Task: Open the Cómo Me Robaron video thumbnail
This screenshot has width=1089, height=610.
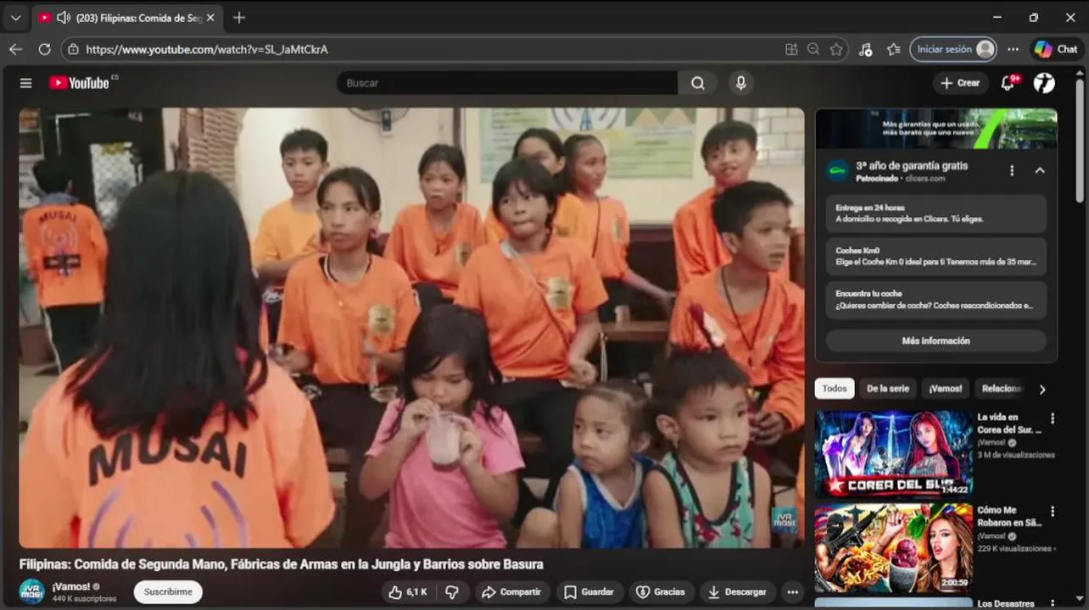Action: pos(894,548)
